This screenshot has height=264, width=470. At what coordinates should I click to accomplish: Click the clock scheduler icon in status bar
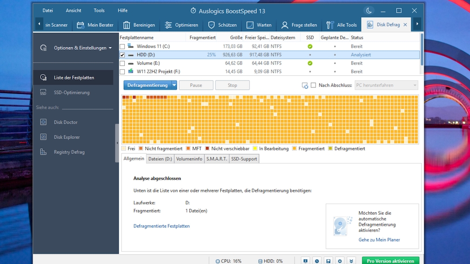pos(316,261)
